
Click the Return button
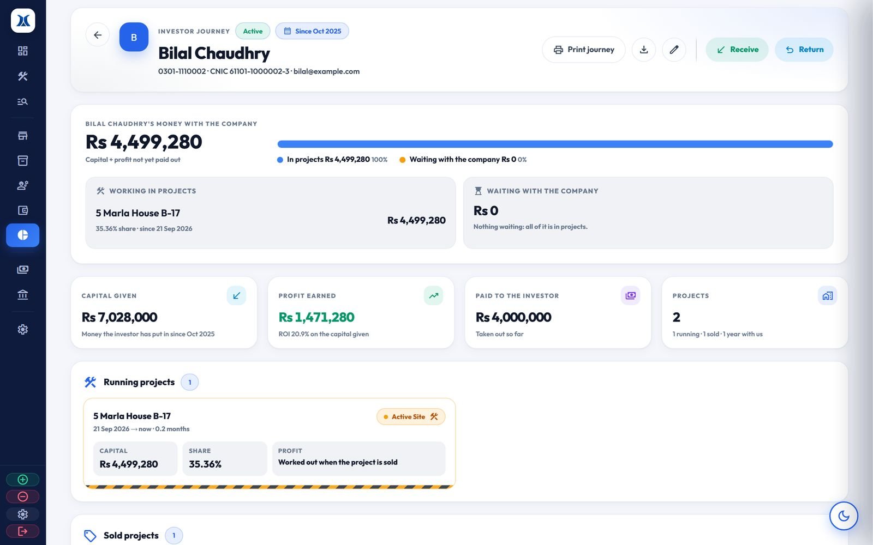(x=804, y=50)
